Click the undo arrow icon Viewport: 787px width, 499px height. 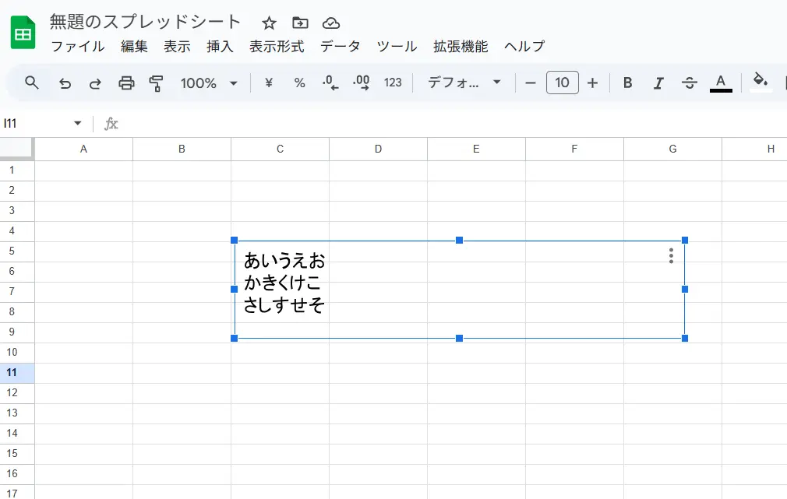(x=65, y=83)
